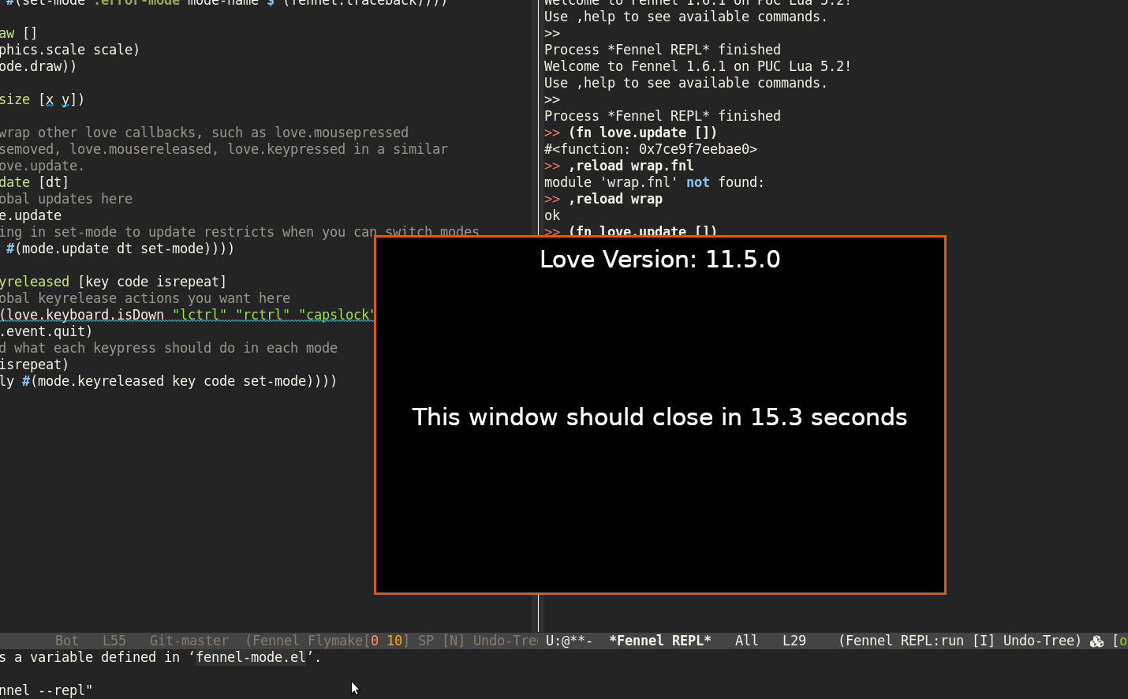Click the SP smartparens indicator

(x=426, y=641)
